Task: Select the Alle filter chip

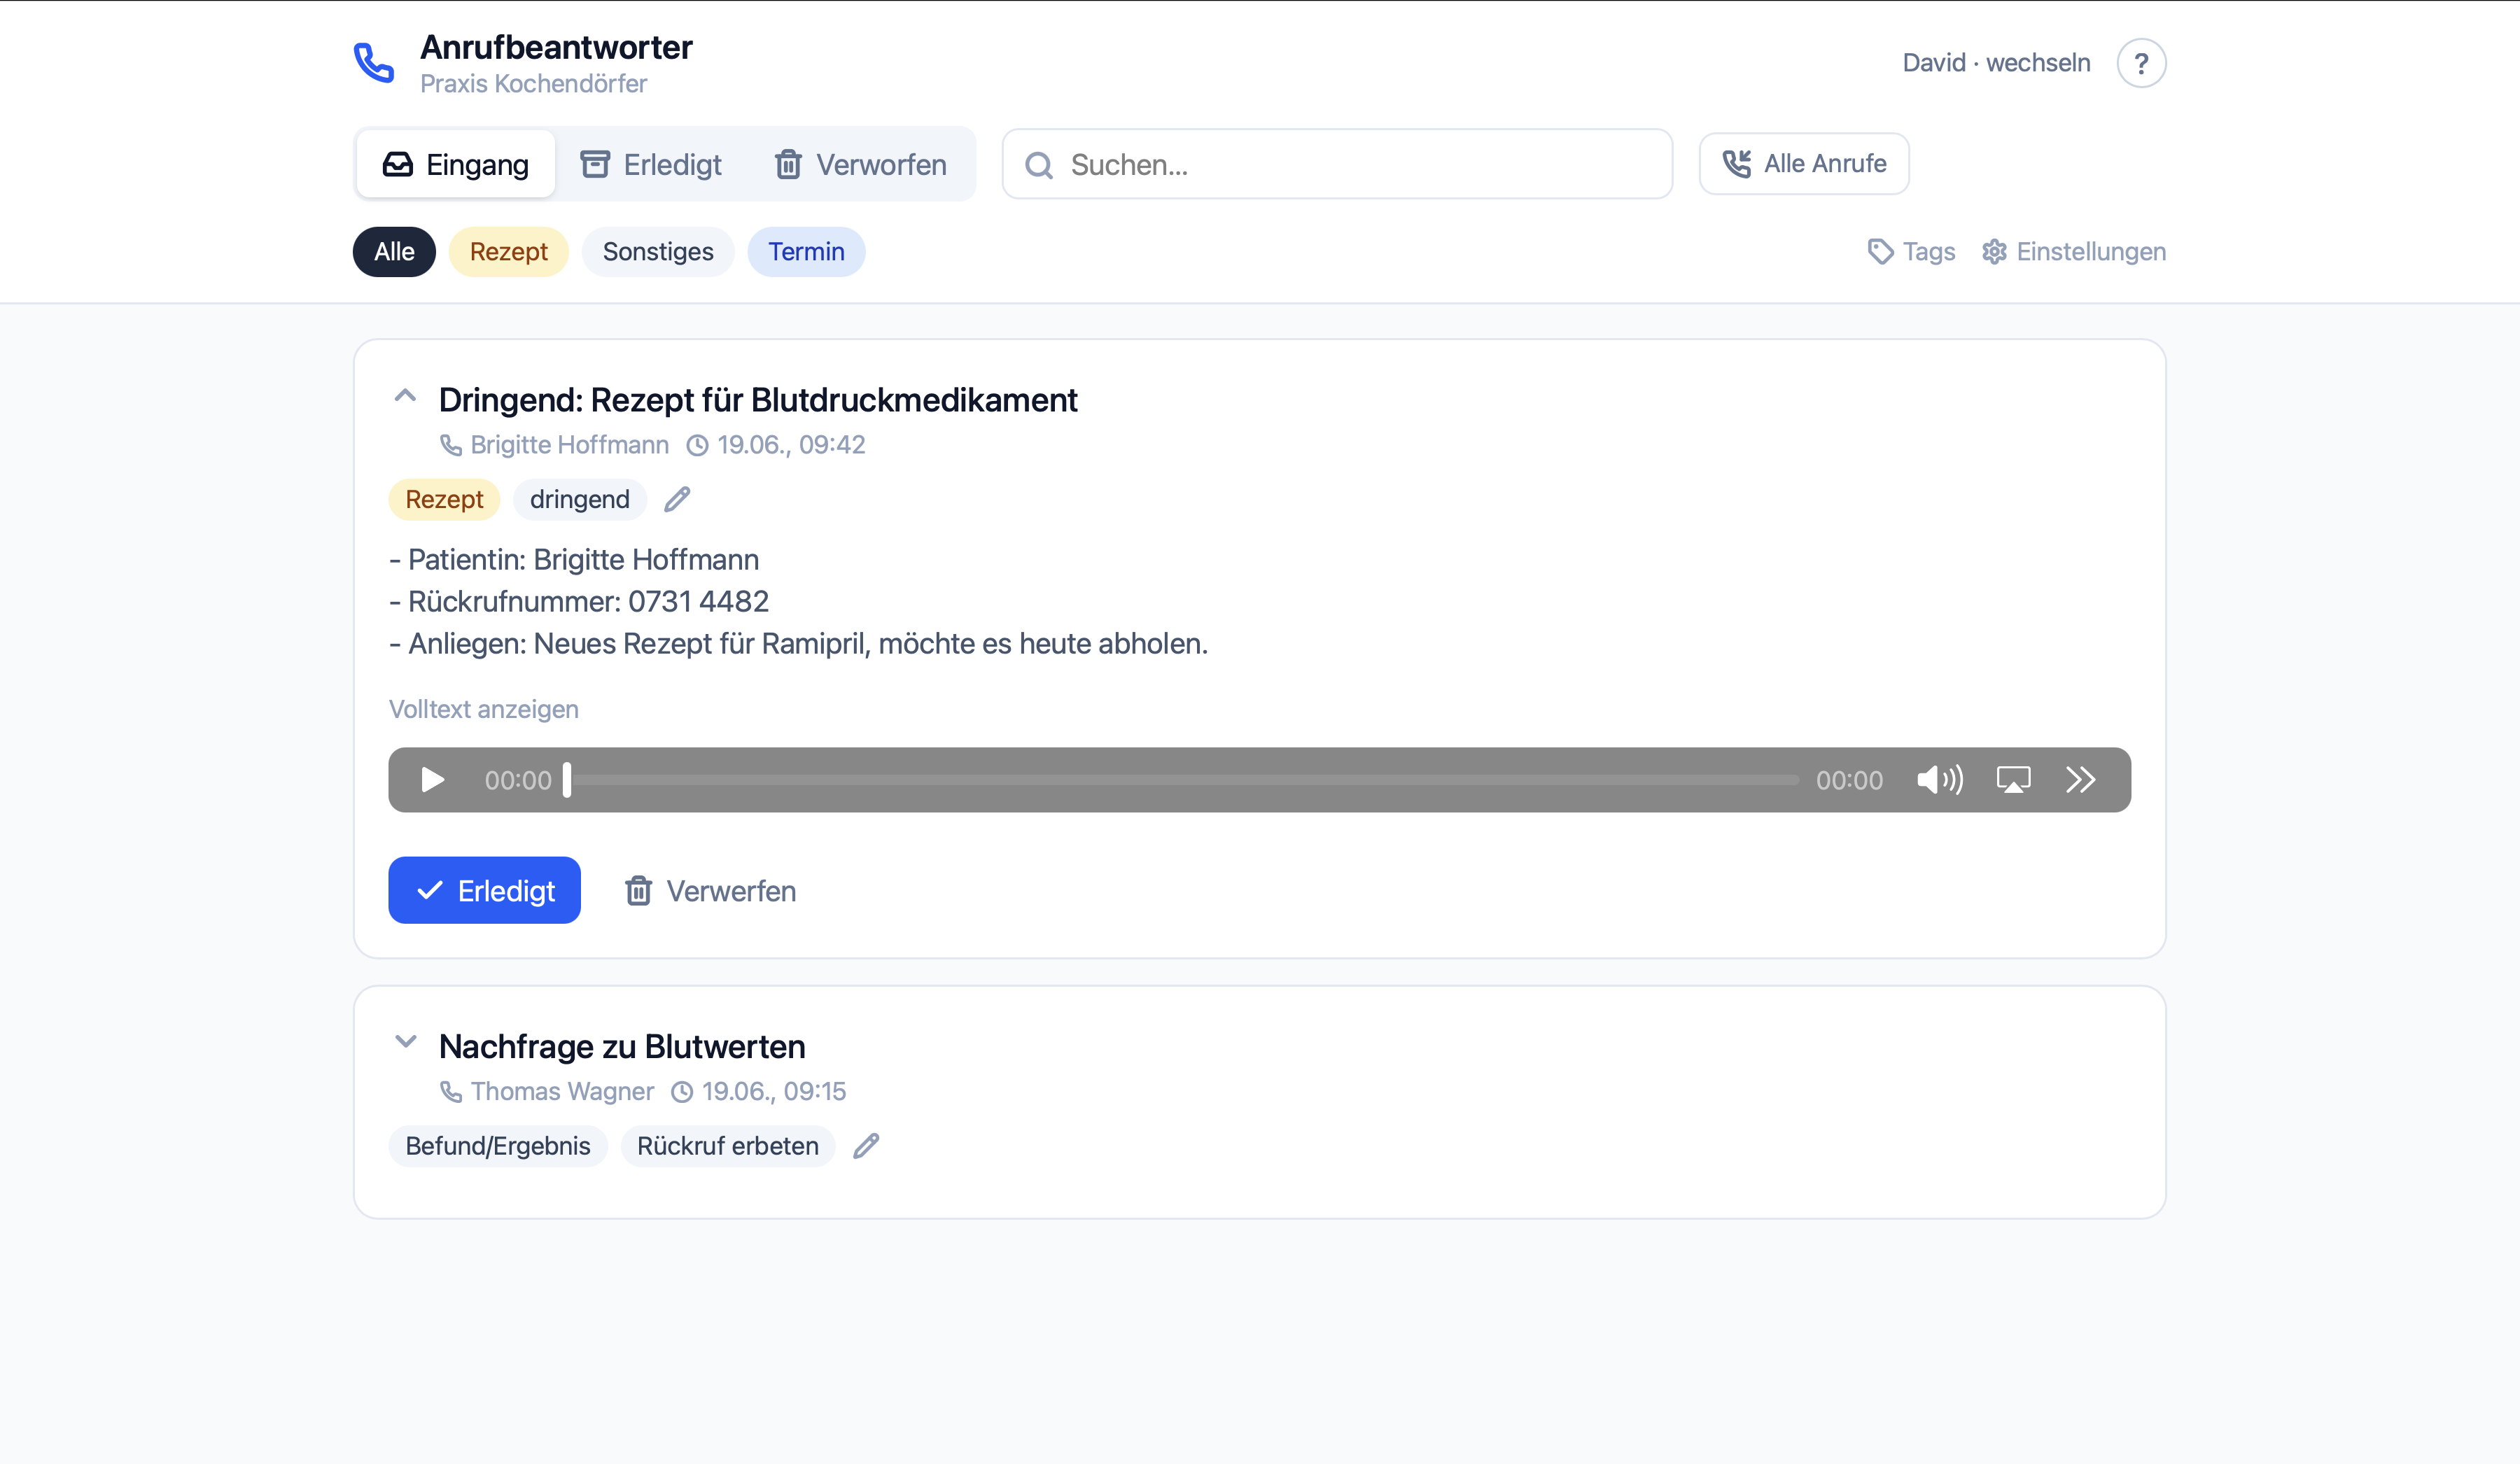Action: click(394, 252)
